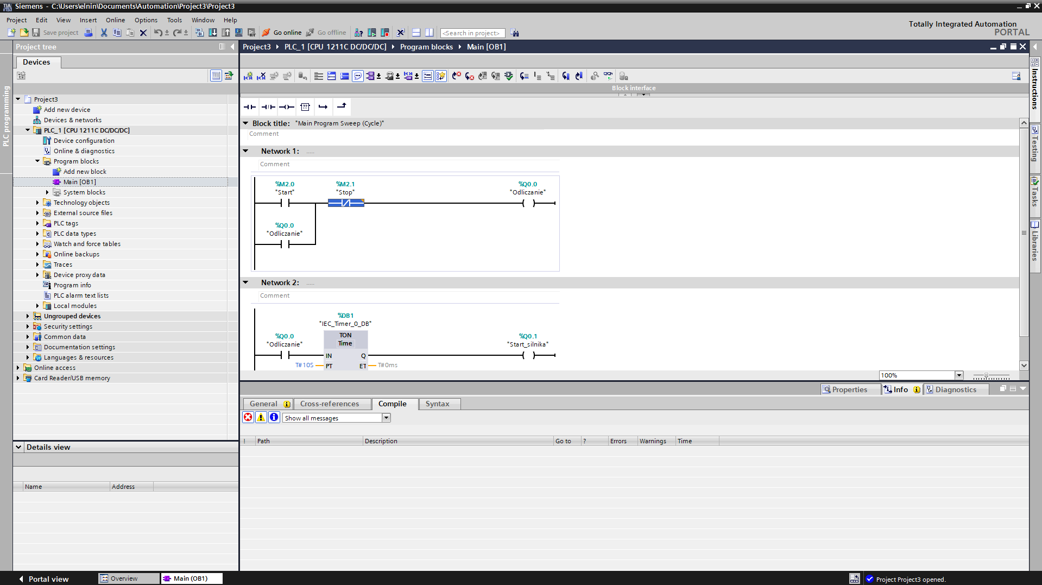1042x585 pixels.
Task: Insert a normally closed contact from favorites
Action: (268, 106)
